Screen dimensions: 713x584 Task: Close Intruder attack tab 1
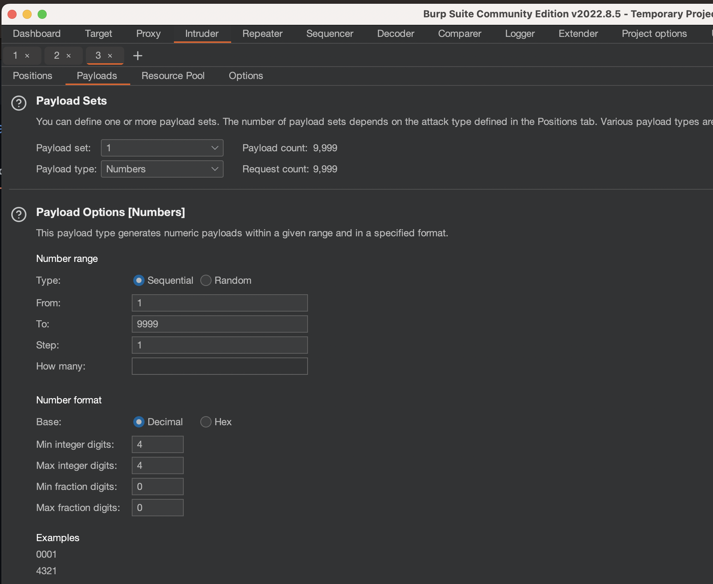[x=27, y=56]
